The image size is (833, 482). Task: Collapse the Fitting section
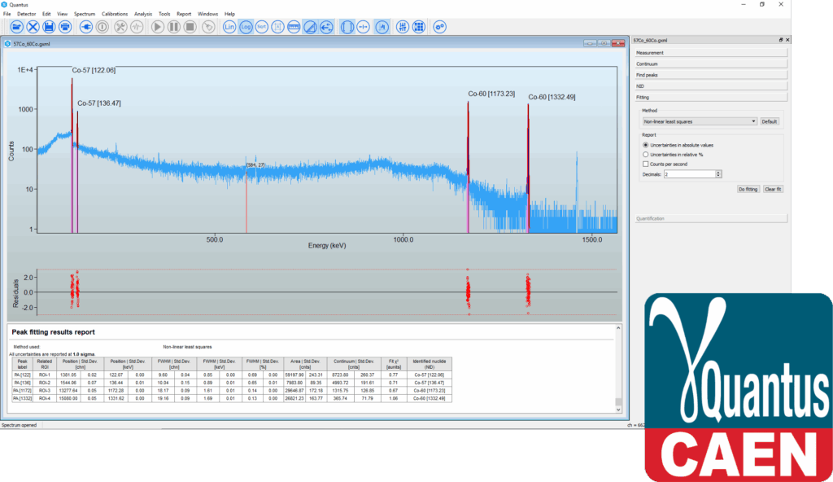(x=711, y=98)
